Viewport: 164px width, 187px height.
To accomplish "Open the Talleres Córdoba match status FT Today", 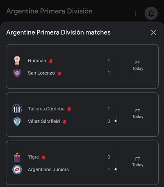I will point(138,114).
